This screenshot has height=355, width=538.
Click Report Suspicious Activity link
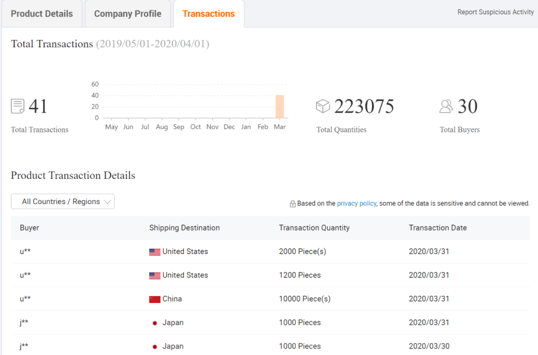point(495,12)
